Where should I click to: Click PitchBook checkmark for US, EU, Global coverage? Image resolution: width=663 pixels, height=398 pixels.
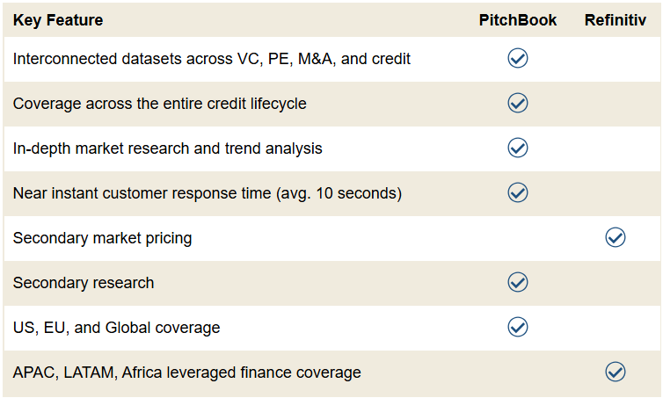click(518, 327)
